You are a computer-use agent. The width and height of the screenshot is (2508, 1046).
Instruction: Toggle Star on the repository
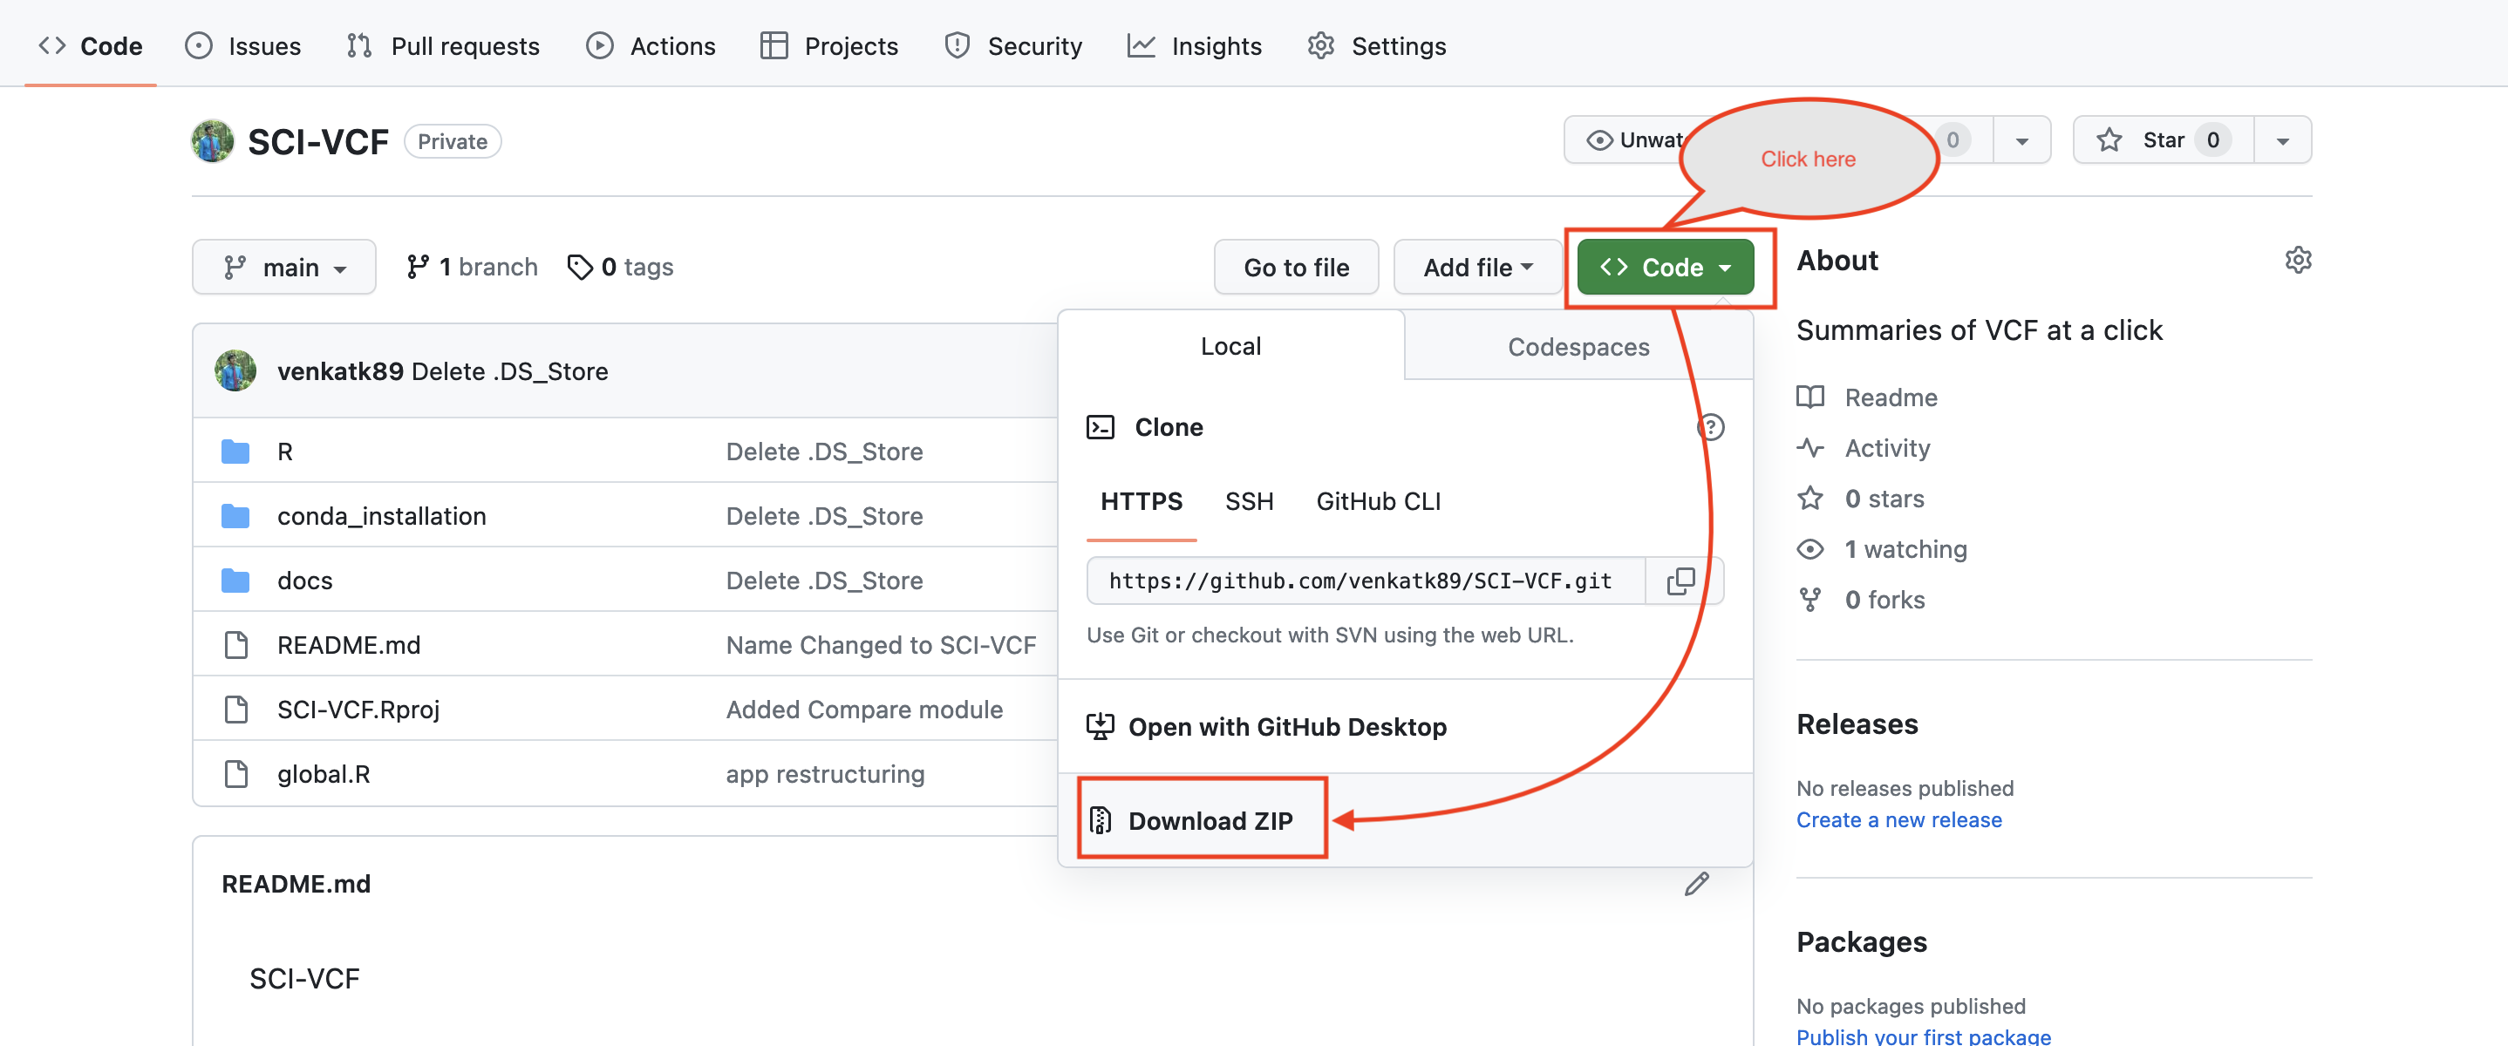pyautogui.click(x=2163, y=140)
